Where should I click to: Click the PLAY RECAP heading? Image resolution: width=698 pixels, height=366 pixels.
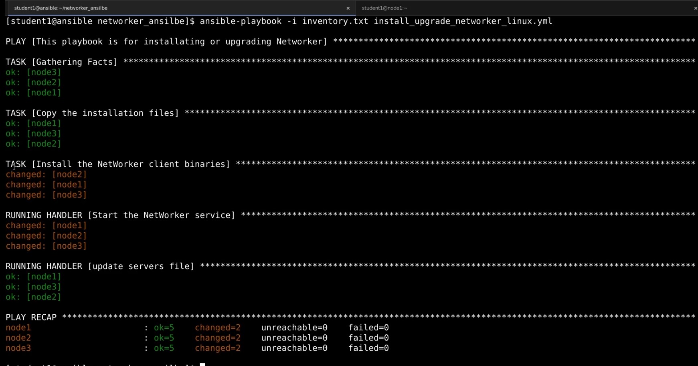pyautogui.click(x=31, y=318)
